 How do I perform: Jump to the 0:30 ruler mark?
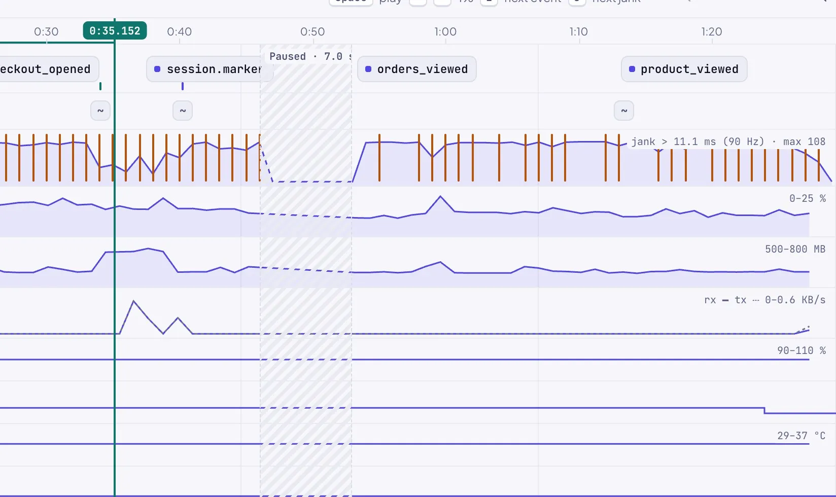pos(46,31)
